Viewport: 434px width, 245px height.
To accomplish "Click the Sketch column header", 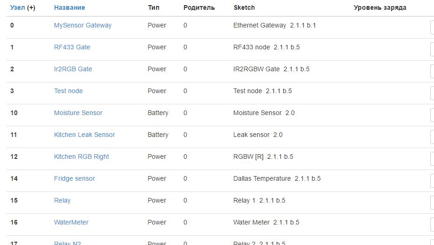I will point(244,7).
